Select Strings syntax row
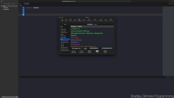 92,38
